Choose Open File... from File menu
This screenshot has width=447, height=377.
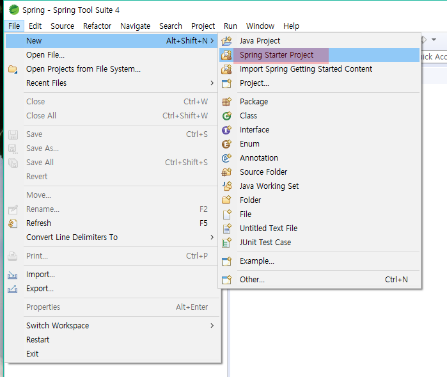pos(111,55)
